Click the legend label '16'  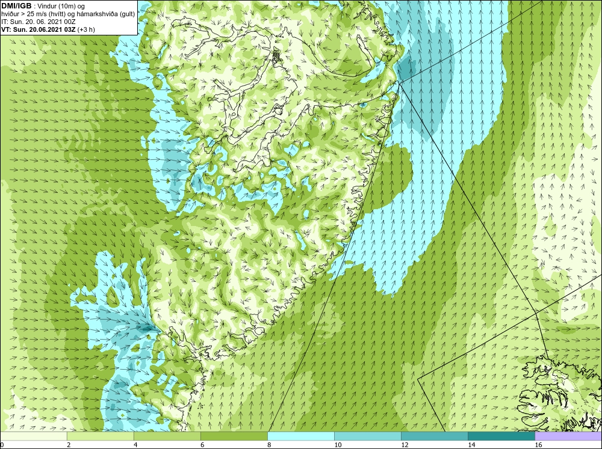click(x=538, y=445)
